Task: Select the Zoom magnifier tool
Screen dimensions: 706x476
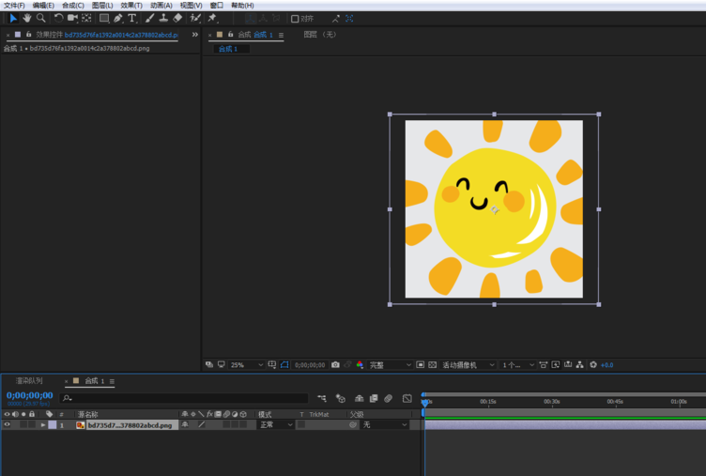Action: point(41,18)
